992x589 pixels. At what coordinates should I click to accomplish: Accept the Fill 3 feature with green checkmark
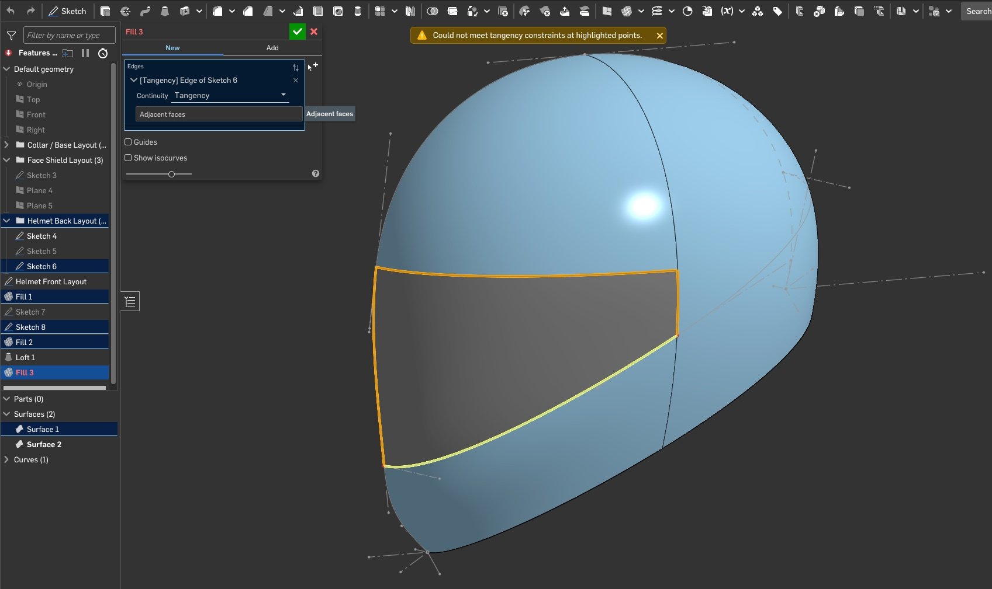coord(297,32)
